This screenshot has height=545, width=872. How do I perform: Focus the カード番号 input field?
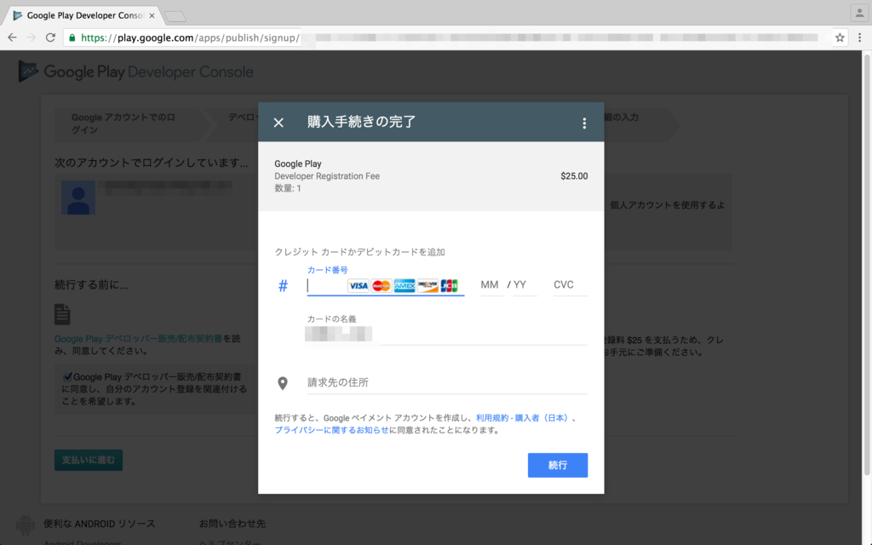coord(325,286)
